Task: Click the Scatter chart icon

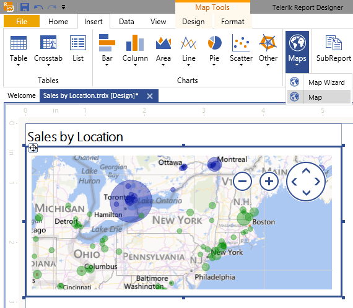Action: point(241,43)
